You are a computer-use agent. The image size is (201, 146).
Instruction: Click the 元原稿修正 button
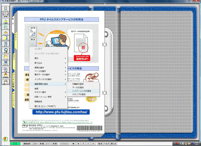(65, 144)
